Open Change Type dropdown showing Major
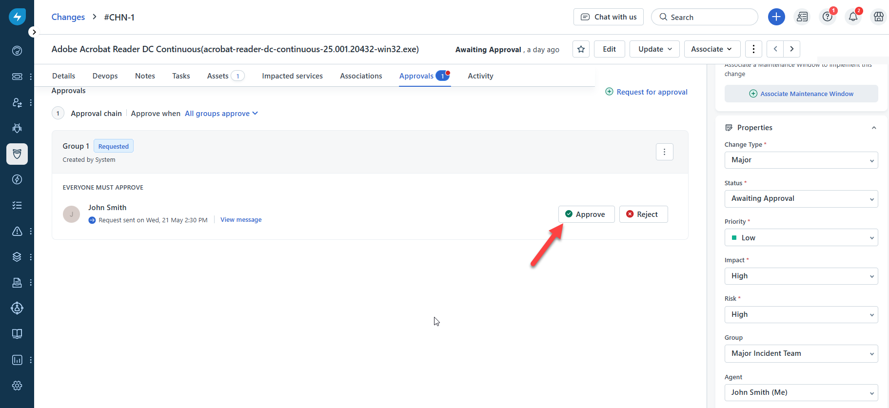889x408 pixels. [x=801, y=160]
